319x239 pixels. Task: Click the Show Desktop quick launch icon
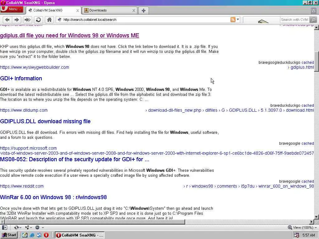pyautogui.click(x=25, y=235)
